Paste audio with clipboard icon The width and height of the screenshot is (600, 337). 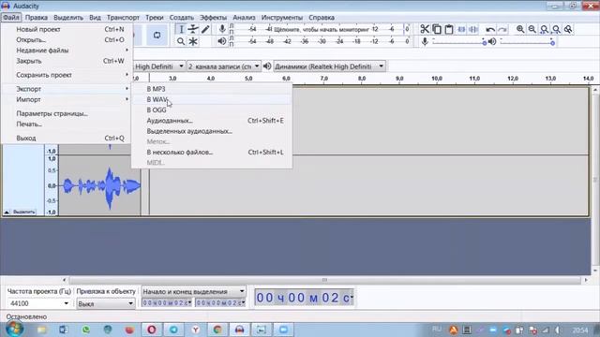click(x=449, y=29)
